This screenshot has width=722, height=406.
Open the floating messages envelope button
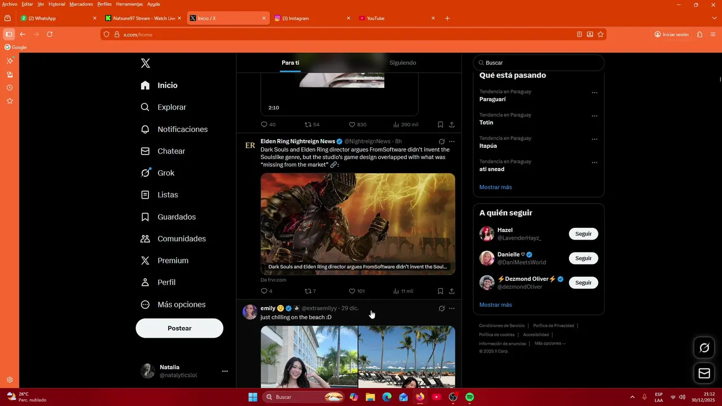(704, 373)
